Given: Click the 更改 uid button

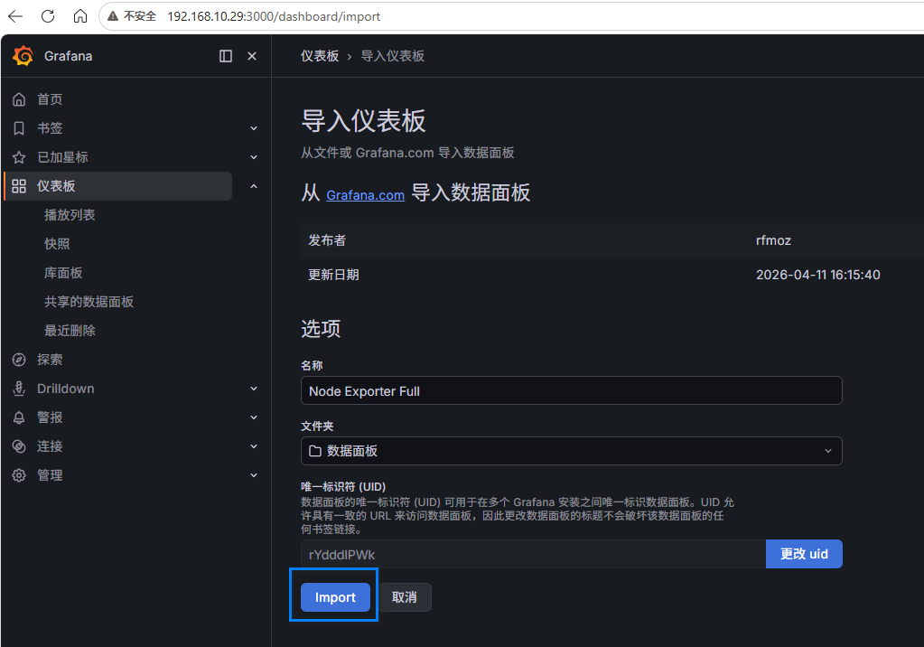Looking at the screenshot, I should point(804,554).
